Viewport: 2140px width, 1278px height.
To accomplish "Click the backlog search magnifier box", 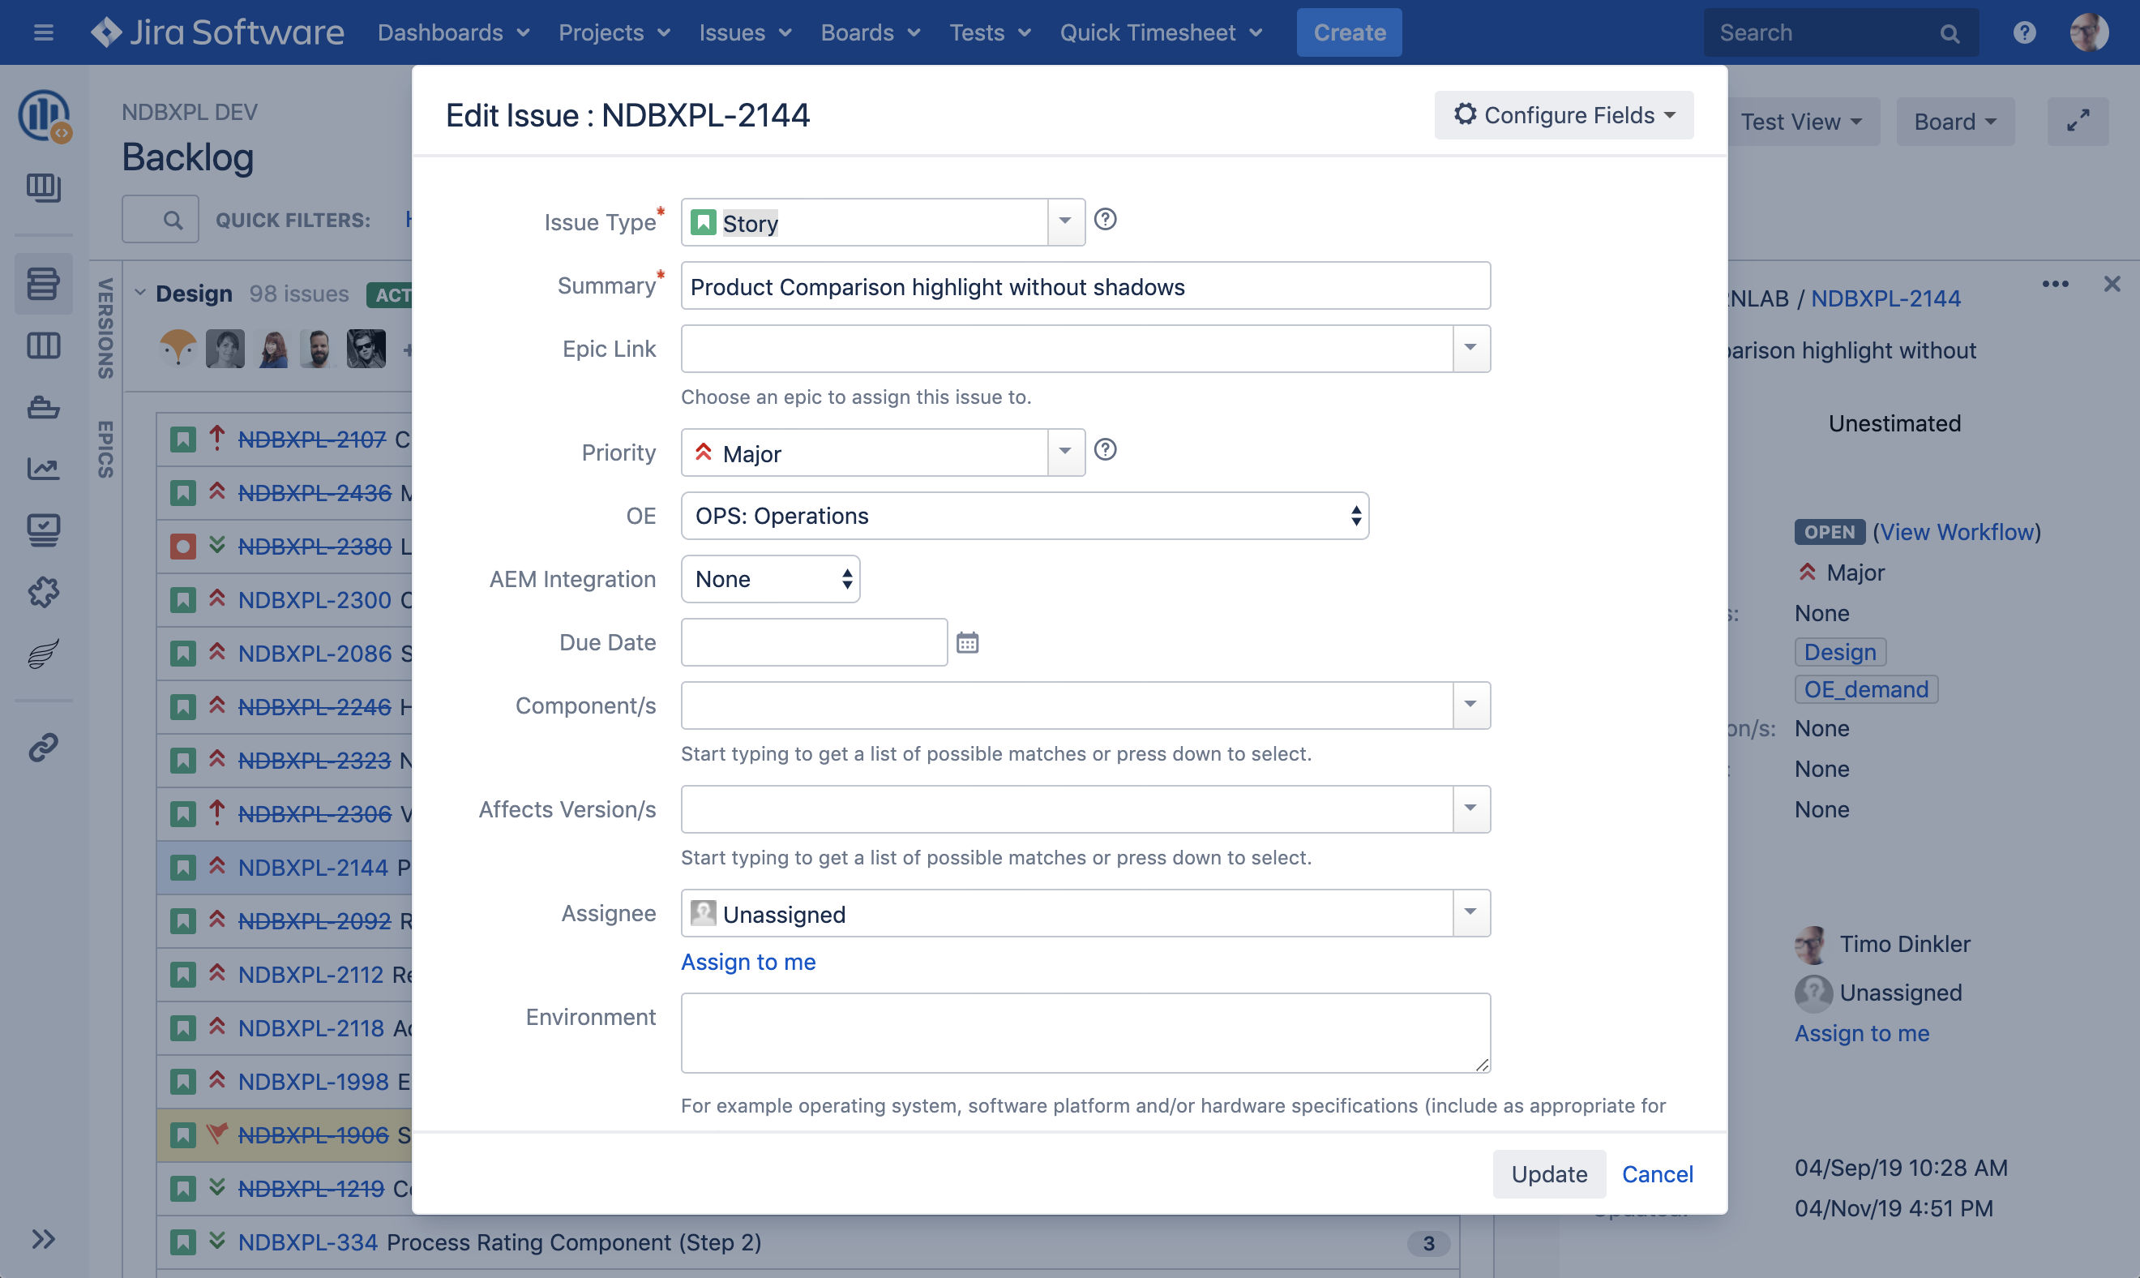I will [160, 220].
